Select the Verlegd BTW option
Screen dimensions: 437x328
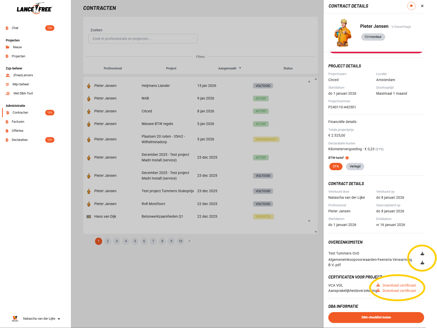(x=355, y=166)
